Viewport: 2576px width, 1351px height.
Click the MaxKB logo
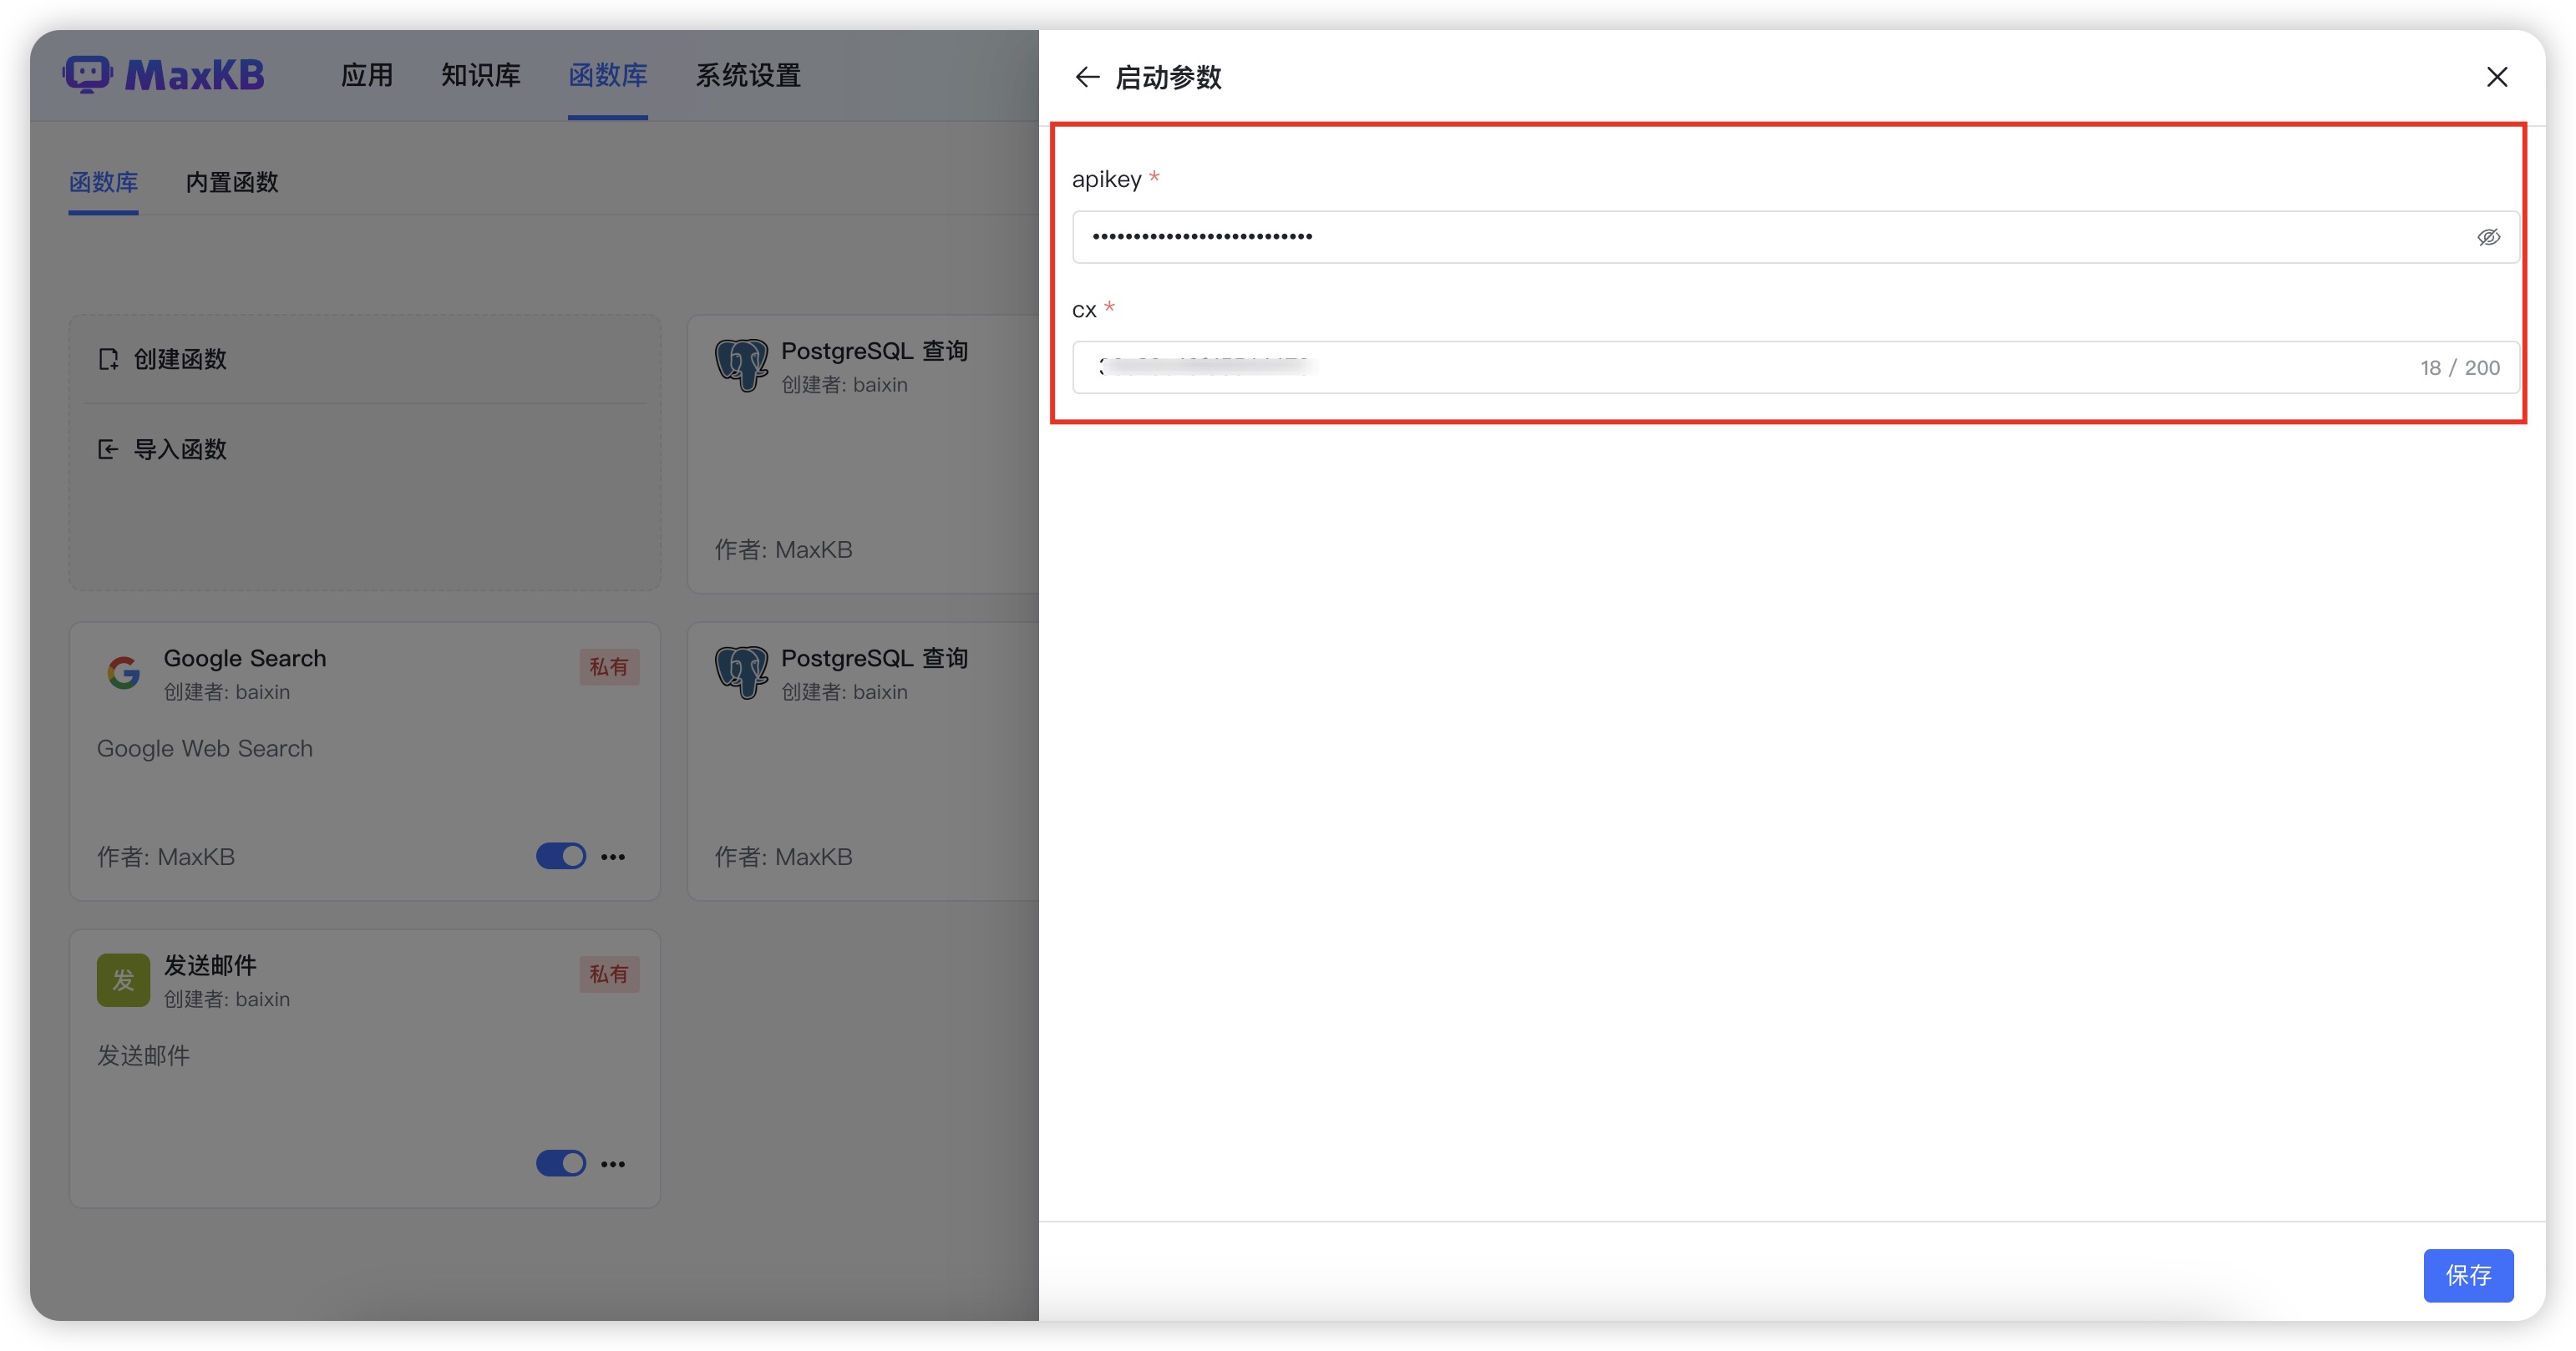pyautogui.click(x=165, y=75)
